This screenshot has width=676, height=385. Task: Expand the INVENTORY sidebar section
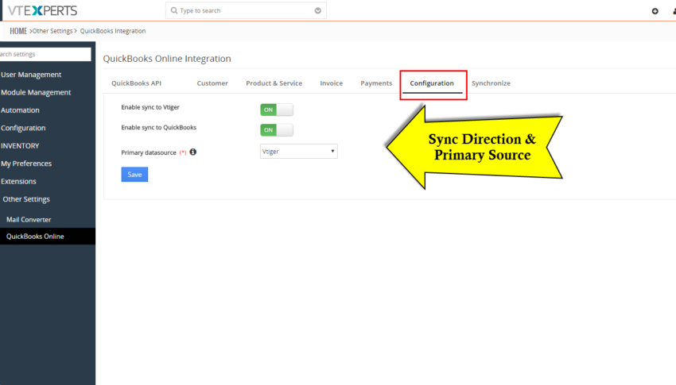[x=20, y=146]
